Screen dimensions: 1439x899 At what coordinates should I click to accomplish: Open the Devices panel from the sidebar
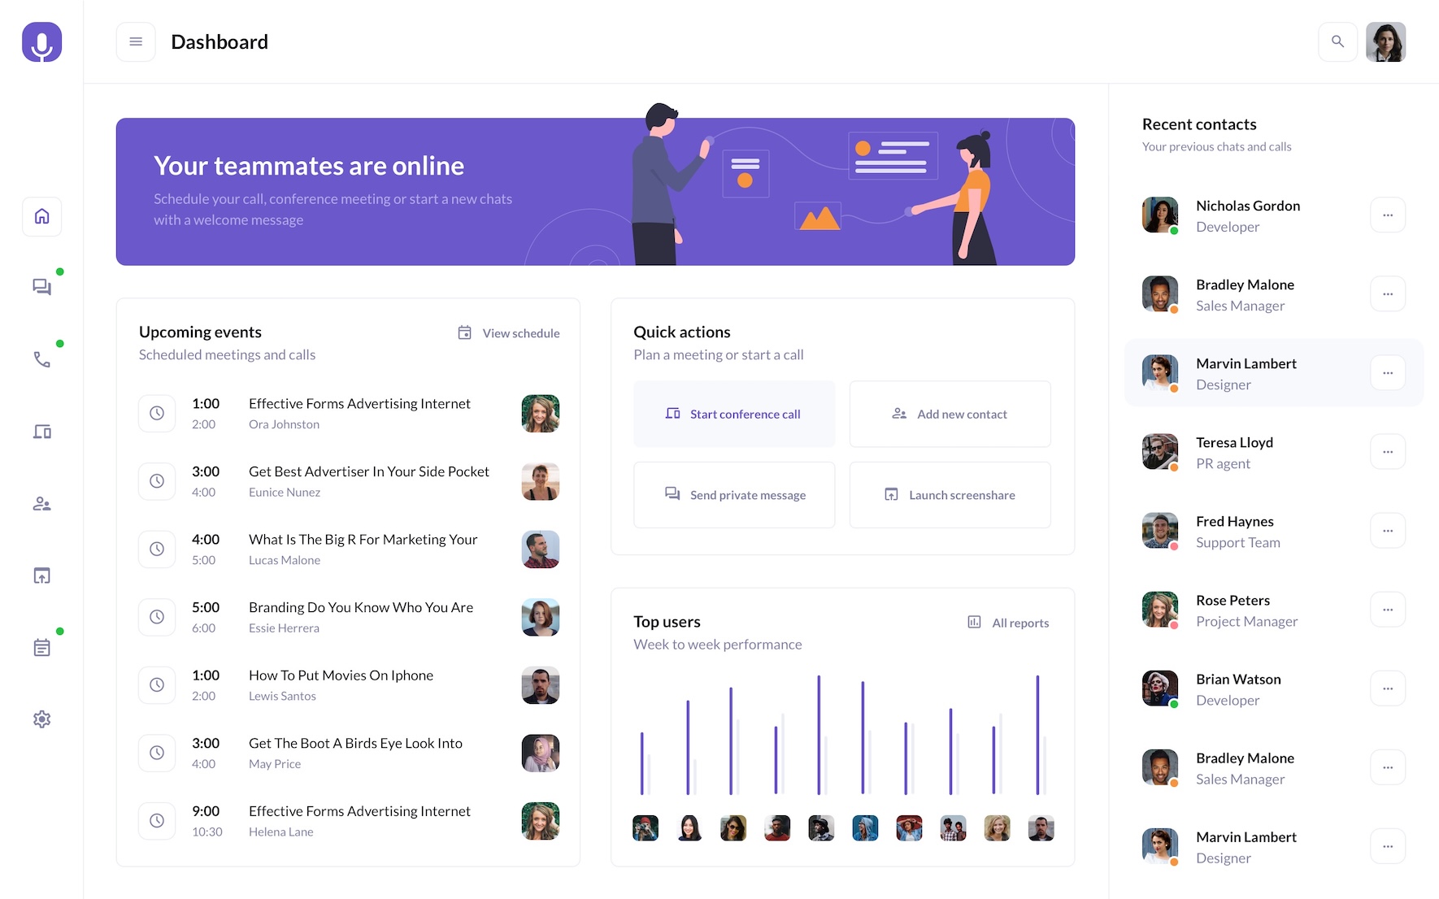(41, 431)
